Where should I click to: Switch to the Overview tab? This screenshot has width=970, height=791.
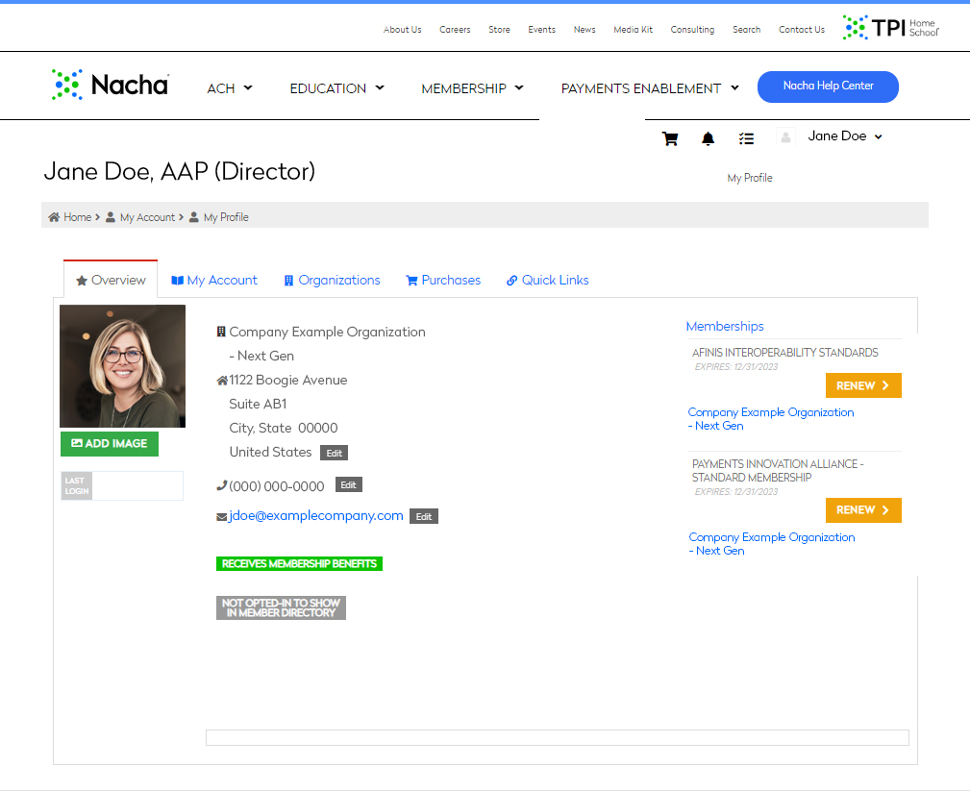click(111, 280)
